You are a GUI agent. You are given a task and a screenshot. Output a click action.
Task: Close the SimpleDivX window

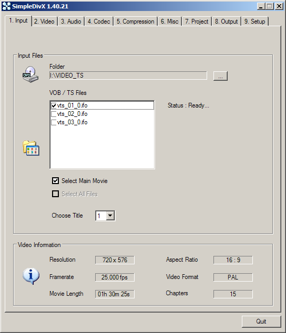[x=279, y=6]
